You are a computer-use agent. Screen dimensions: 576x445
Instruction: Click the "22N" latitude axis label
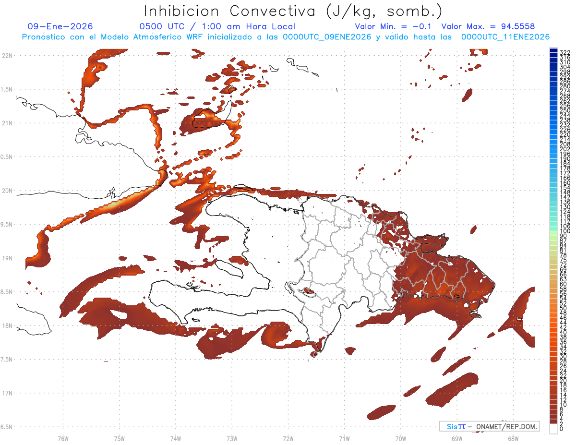pos(7,56)
